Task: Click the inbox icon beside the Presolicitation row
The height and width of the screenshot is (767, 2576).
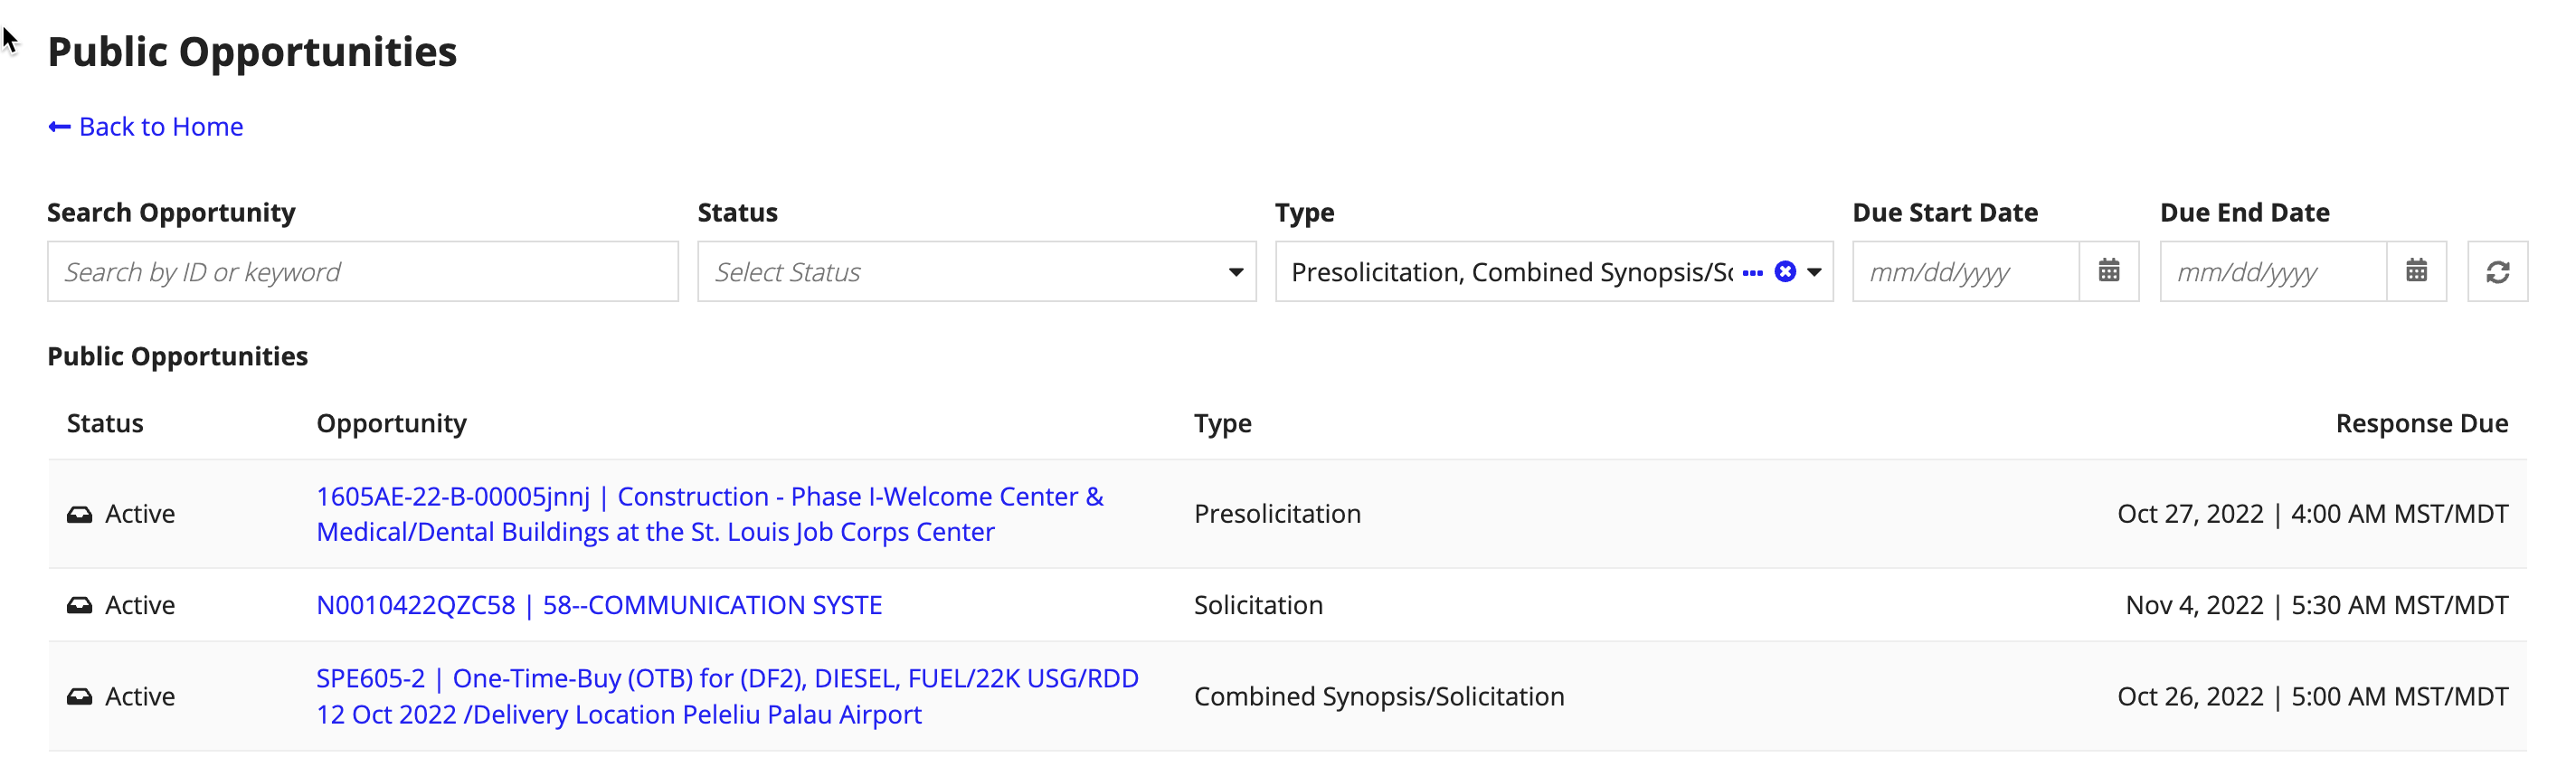Action: pyautogui.click(x=80, y=514)
